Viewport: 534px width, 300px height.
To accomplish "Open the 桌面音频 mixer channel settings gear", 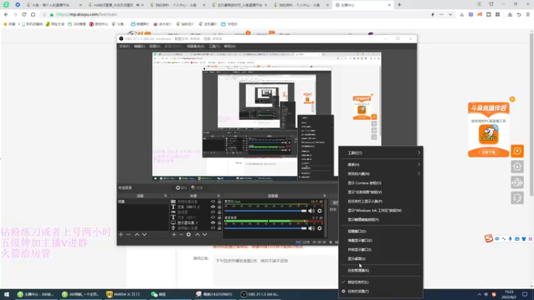I will pyautogui.click(x=320, y=228).
